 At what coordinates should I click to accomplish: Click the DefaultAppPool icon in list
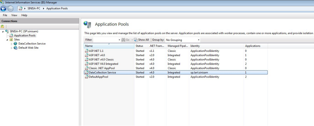click(x=87, y=77)
